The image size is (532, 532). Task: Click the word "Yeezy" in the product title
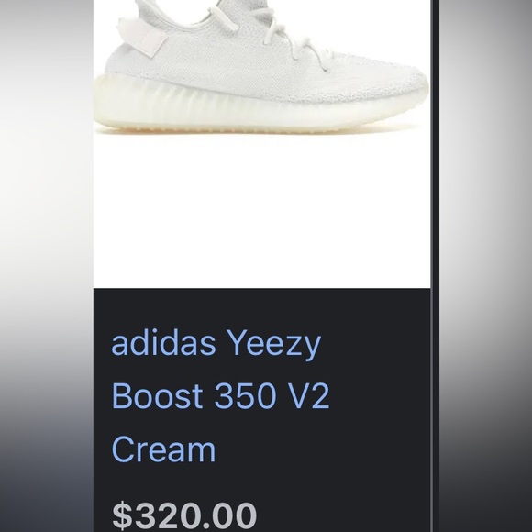pyautogui.click(x=274, y=344)
